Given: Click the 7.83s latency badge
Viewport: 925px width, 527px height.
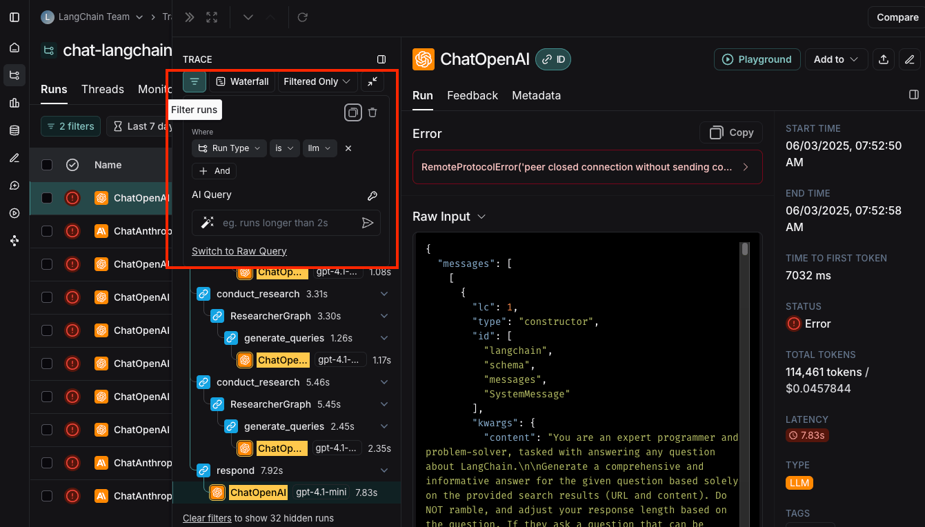Looking at the screenshot, I should [x=806, y=435].
